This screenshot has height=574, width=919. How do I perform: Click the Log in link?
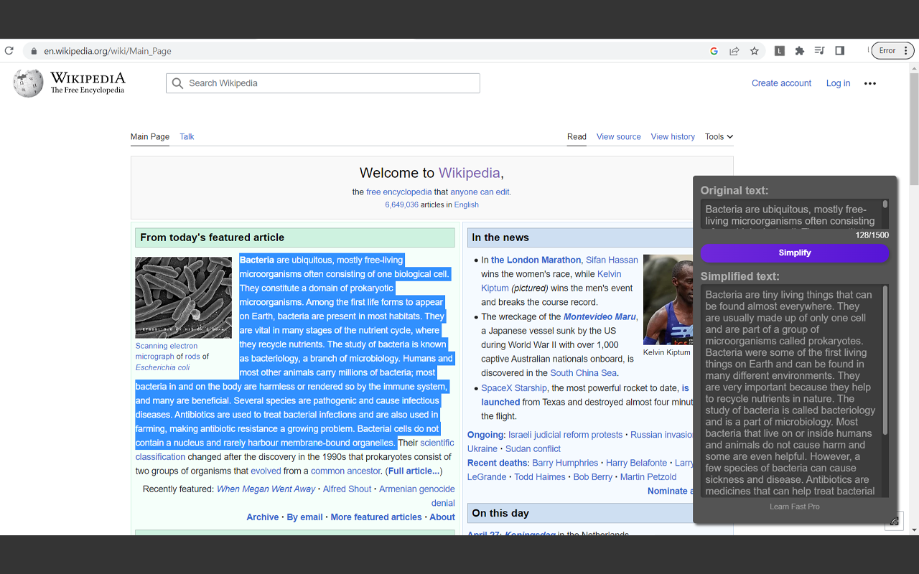(x=838, y=83)
